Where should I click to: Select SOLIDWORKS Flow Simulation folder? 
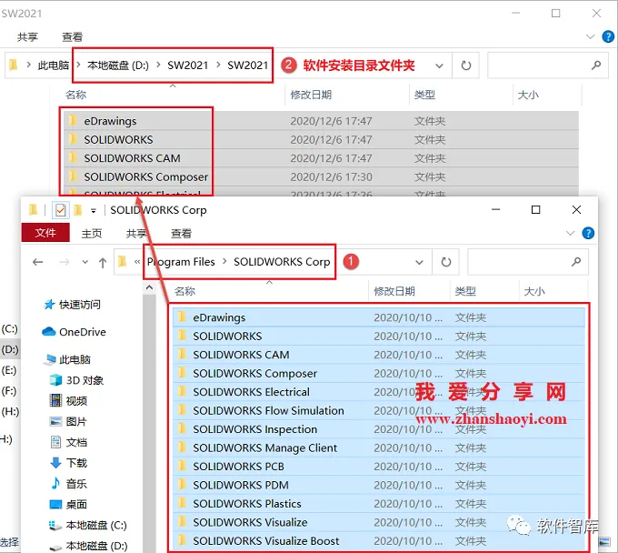pyautogui.click(x=379, y=410)
